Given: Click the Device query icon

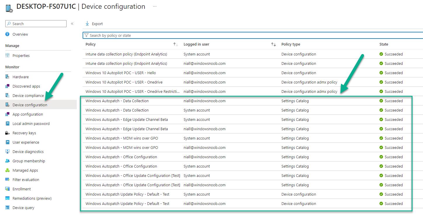Looking at the screenshot, I should pyautogui.click(x=8, y=208).
